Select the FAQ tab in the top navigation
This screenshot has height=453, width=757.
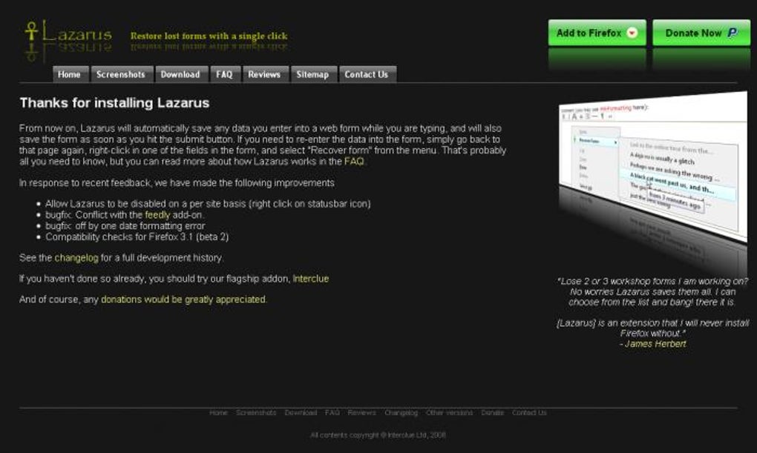pyautogui.click(x=225, y=74)
